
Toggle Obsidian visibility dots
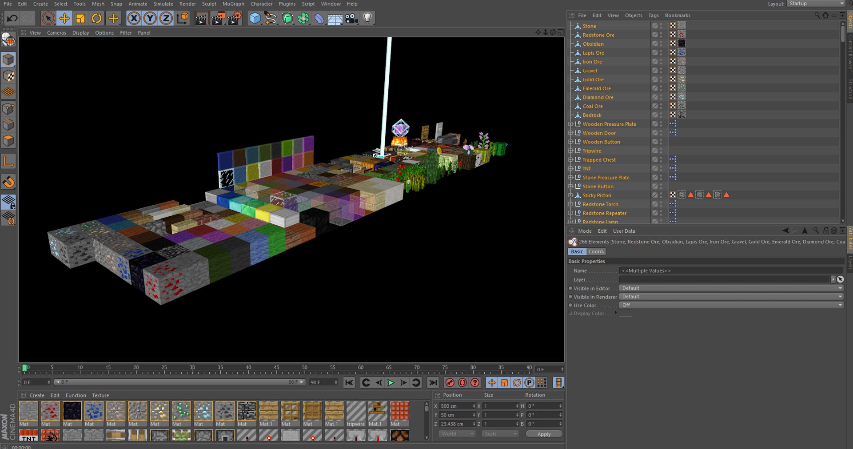point(661,44)
